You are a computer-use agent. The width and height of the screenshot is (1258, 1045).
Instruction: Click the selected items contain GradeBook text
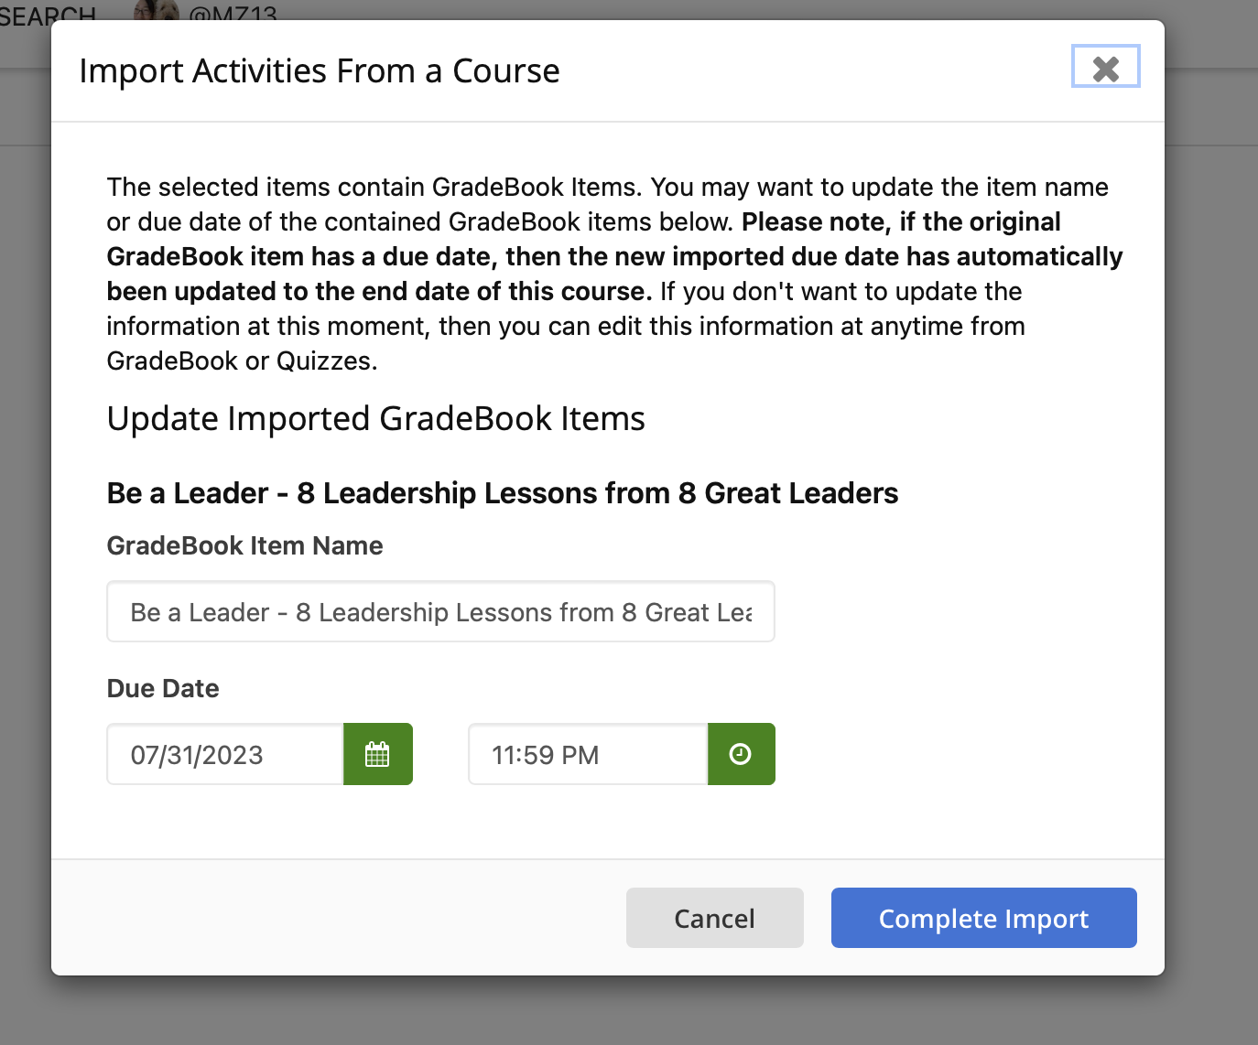pyautogui.click(x=375, y=187)
